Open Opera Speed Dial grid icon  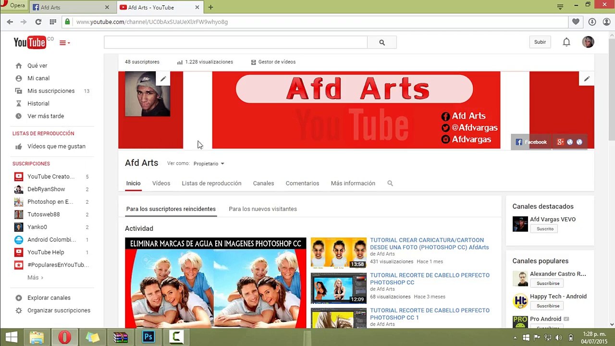click(53, 22)
